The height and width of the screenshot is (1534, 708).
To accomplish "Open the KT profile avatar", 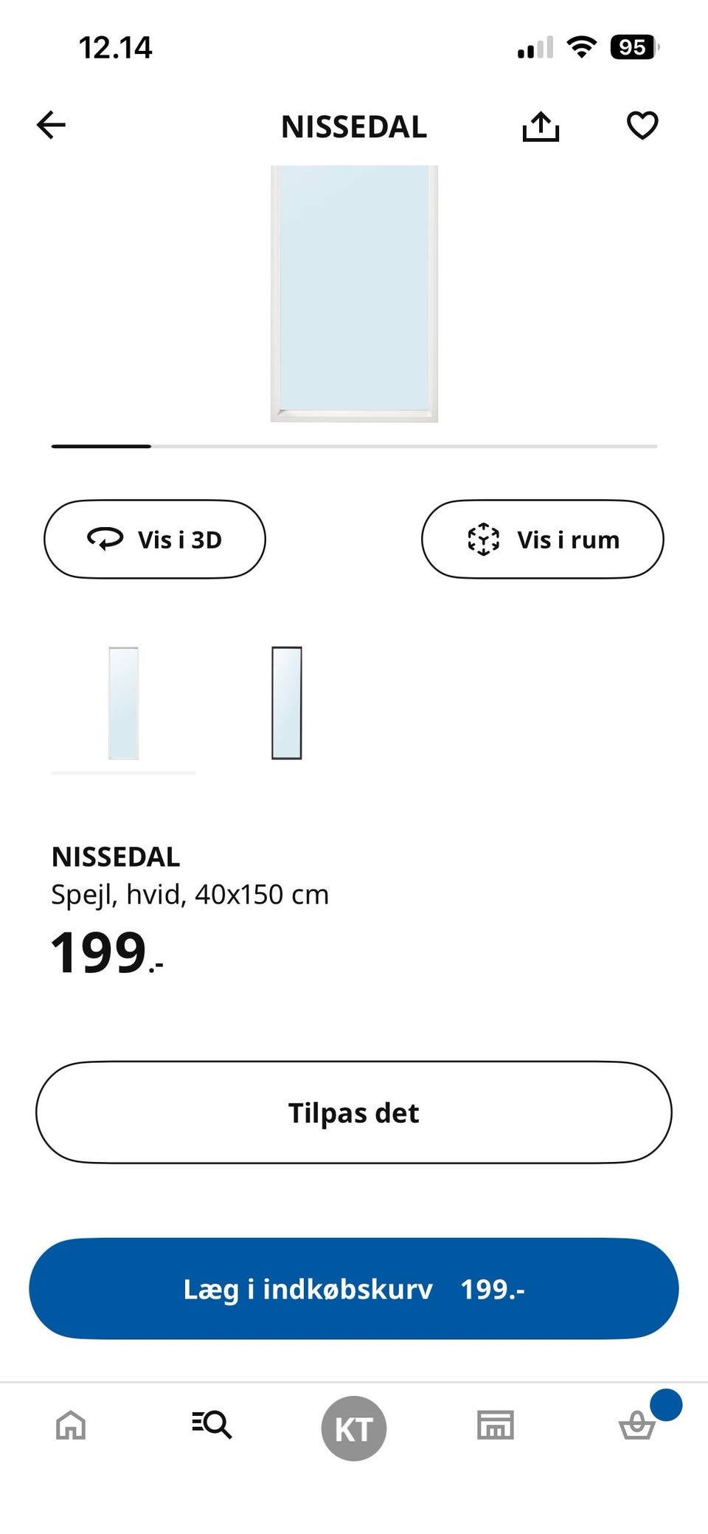I will [x=353, y=1428].
